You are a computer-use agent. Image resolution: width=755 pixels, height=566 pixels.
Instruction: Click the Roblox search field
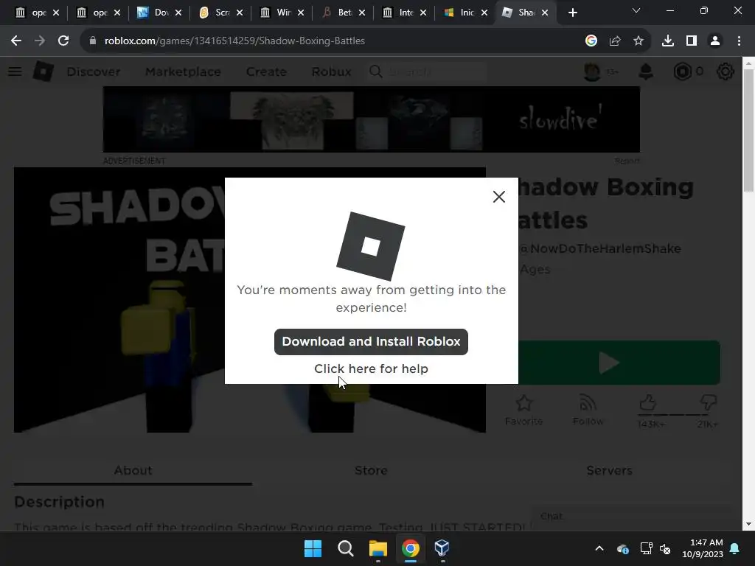428,71
